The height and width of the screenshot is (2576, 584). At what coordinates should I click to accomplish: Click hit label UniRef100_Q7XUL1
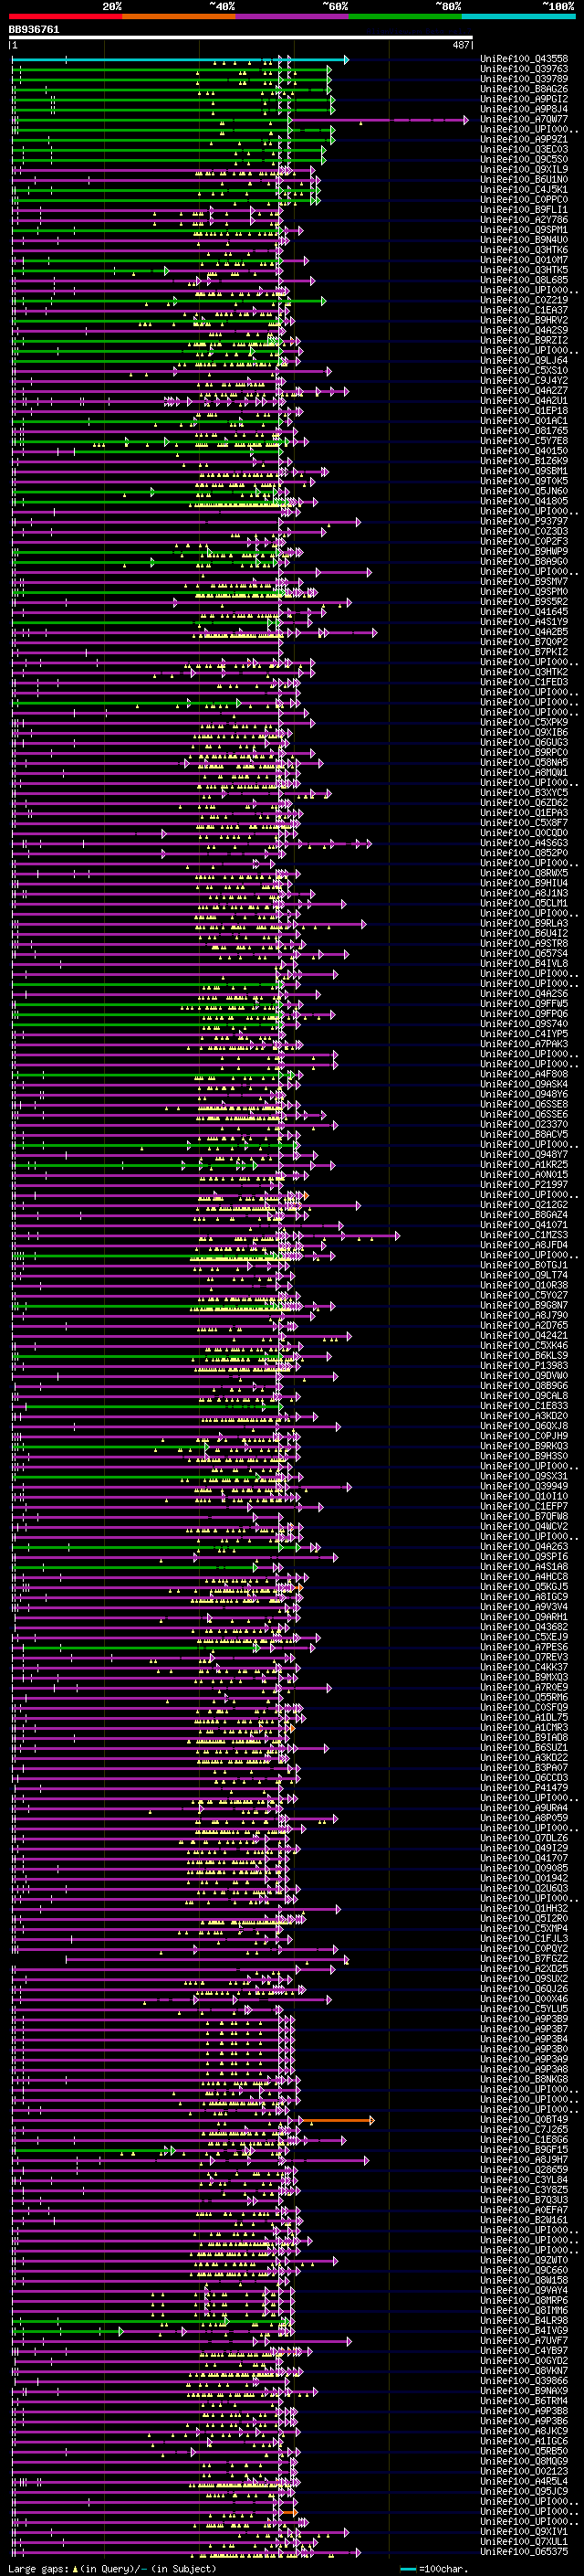(524, 2541)
